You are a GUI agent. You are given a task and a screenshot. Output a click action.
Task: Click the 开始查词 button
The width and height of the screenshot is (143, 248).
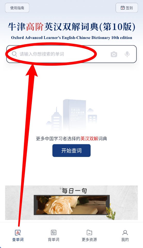click(x=71, y=150)
